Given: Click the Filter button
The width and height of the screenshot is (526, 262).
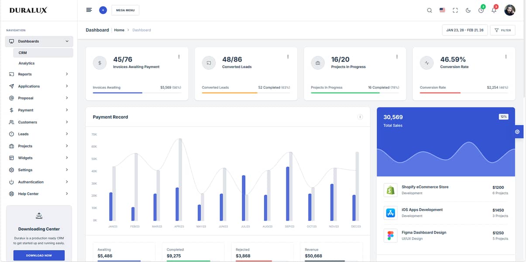Looking at the screenshot, I should point(502,30).
